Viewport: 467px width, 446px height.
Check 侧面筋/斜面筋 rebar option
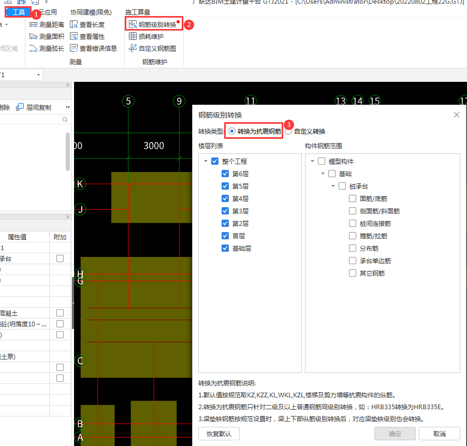click(353, 211)
